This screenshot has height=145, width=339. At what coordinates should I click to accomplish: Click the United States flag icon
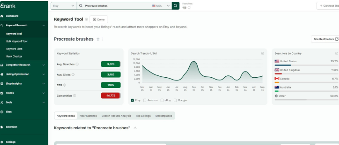[277, 61]
